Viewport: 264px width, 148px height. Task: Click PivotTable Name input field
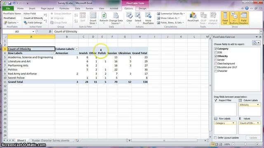tap(12, 18)
